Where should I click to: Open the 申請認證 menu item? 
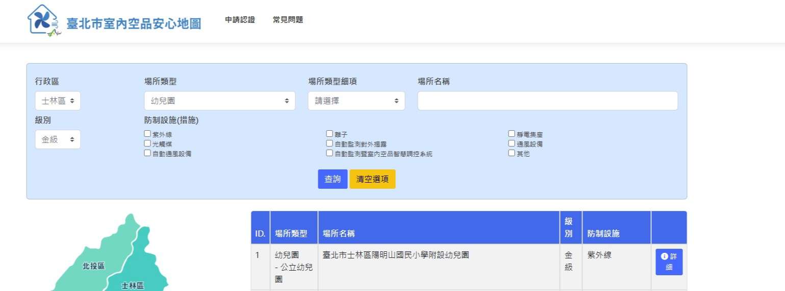pos(240,20)
